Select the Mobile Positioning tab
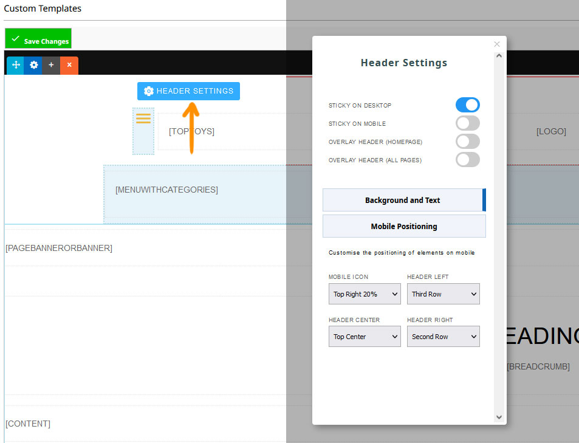This screenshot has height=443, width=579. click(x=403, y=226)
